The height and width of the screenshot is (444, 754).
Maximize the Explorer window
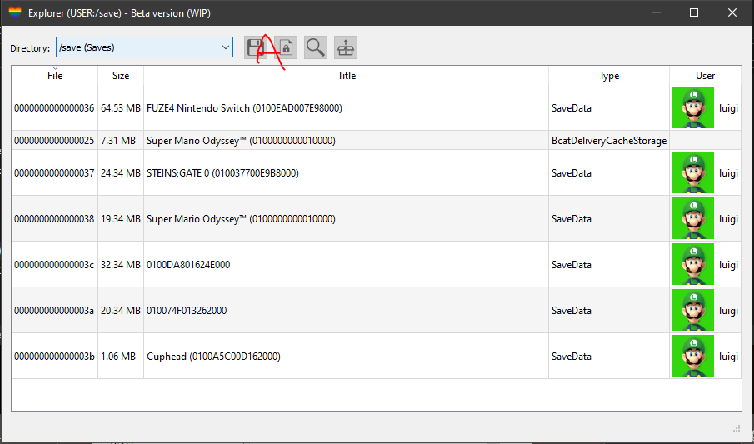coord(694,13)
